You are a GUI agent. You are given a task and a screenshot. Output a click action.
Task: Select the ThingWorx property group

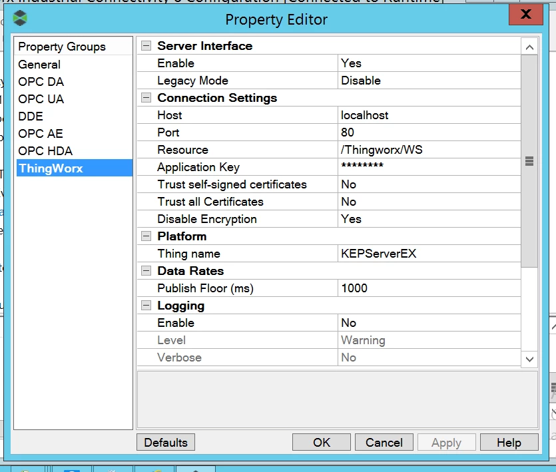(75, 168)
